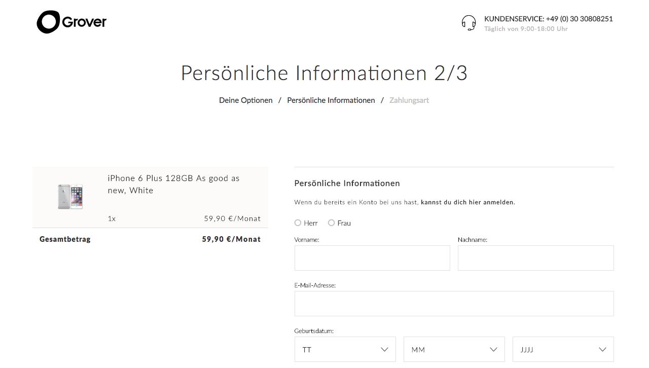Viewport: 649px width, 368px height.
Task: Click the 'Täglich von 9:00-18:00 Uhr' text
Action: click(526, 29)
